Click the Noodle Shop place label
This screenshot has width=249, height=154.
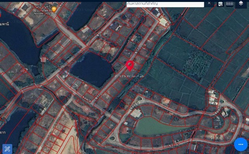42,14
